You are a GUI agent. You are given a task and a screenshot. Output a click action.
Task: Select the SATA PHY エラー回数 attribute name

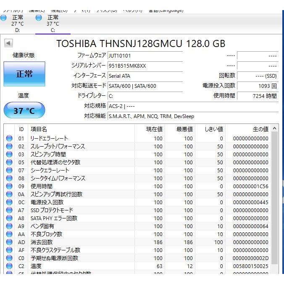coord(54,218)
